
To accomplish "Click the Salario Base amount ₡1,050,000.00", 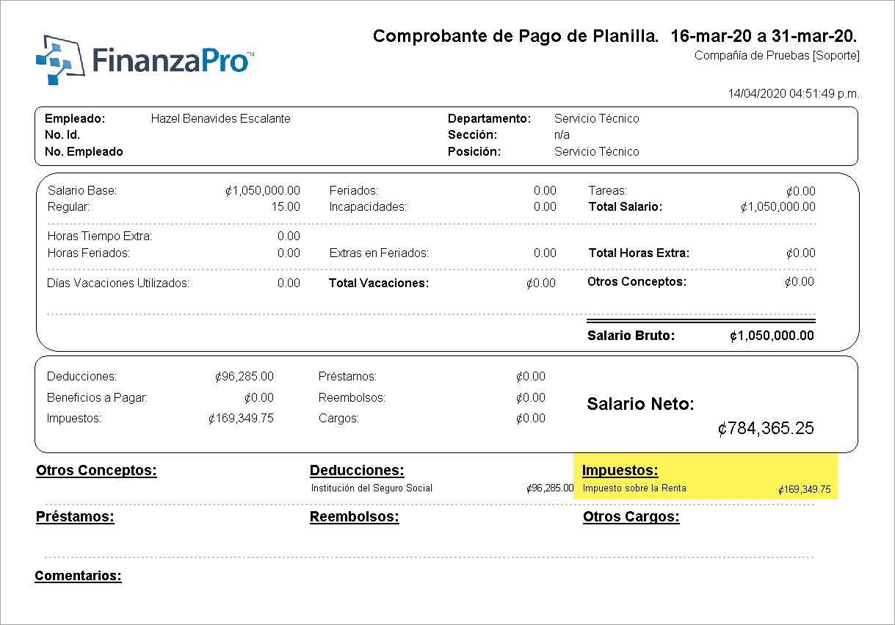I will 263,191.
